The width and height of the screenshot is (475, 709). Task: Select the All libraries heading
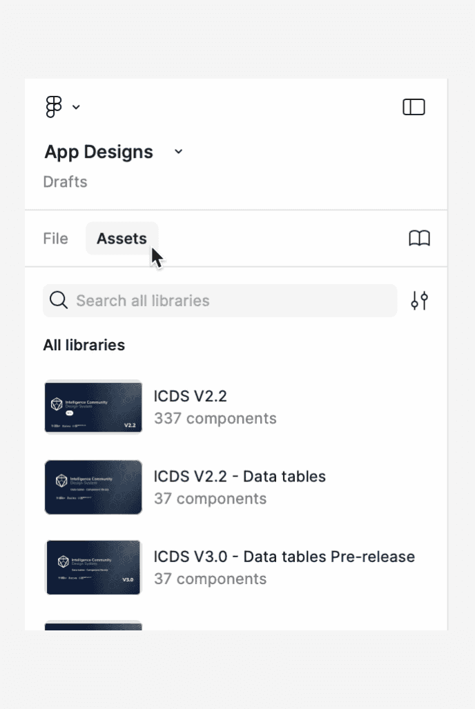(x=84, y=345)
